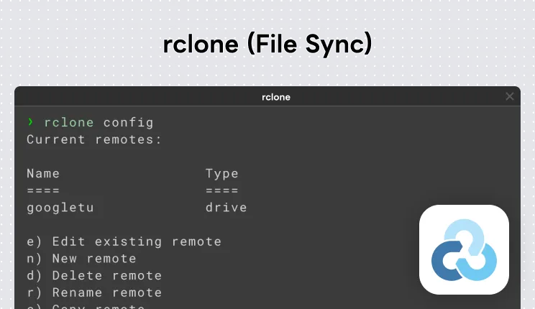Click the 'Name' column header
535x309 pixels.
pos(43,174)
